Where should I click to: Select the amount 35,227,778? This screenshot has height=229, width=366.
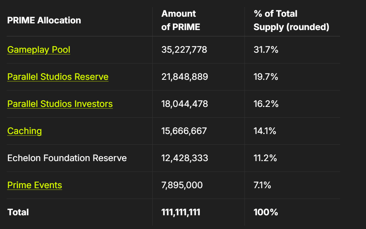click(x=184, y=50)
